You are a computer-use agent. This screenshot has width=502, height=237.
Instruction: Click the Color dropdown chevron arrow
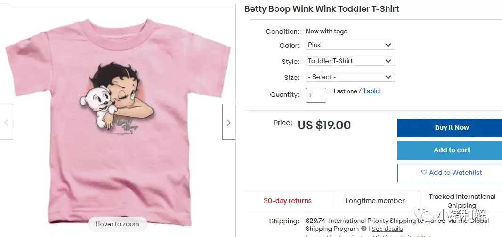388,45
